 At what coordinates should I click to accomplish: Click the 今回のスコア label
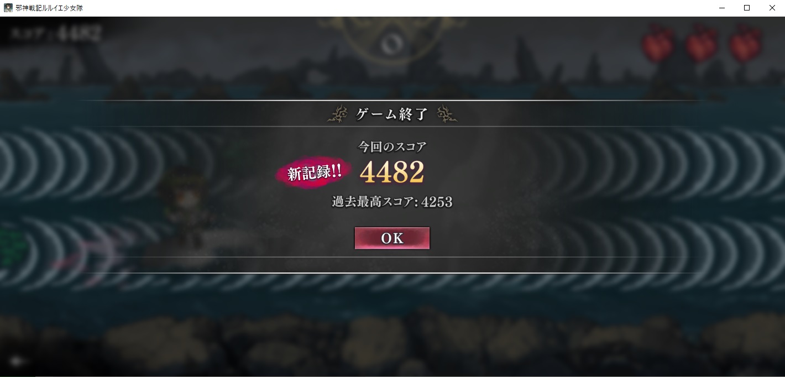click(x=392, y=146)
